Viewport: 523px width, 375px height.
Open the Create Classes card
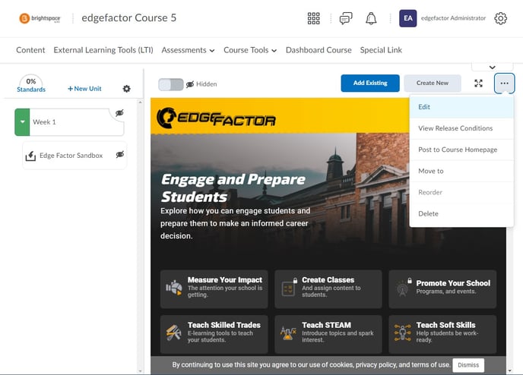pos(328,289)
